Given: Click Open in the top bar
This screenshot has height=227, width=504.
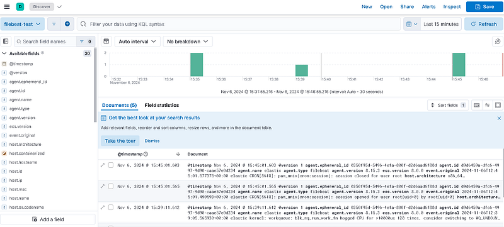Looking at the screenshot, I should coord(386,7).
